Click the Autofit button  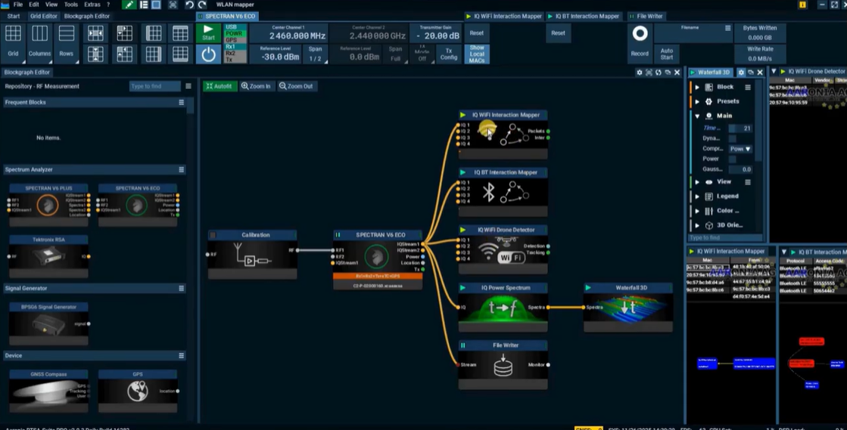(x=220, y=86)
